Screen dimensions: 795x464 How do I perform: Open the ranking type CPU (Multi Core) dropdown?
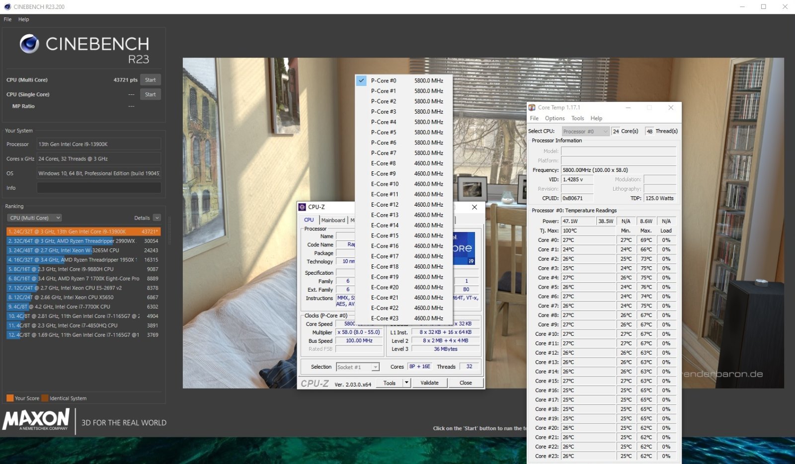(x=34, y=218)
